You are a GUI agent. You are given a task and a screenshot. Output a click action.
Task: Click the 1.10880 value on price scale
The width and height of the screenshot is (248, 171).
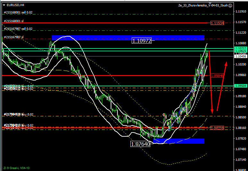pos(241,43)
